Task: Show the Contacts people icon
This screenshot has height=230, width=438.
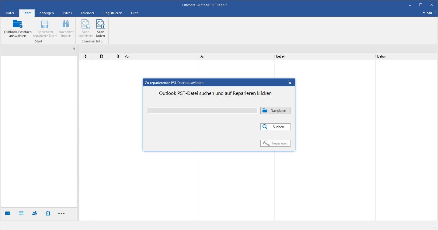Action: [x=35, y=213]
